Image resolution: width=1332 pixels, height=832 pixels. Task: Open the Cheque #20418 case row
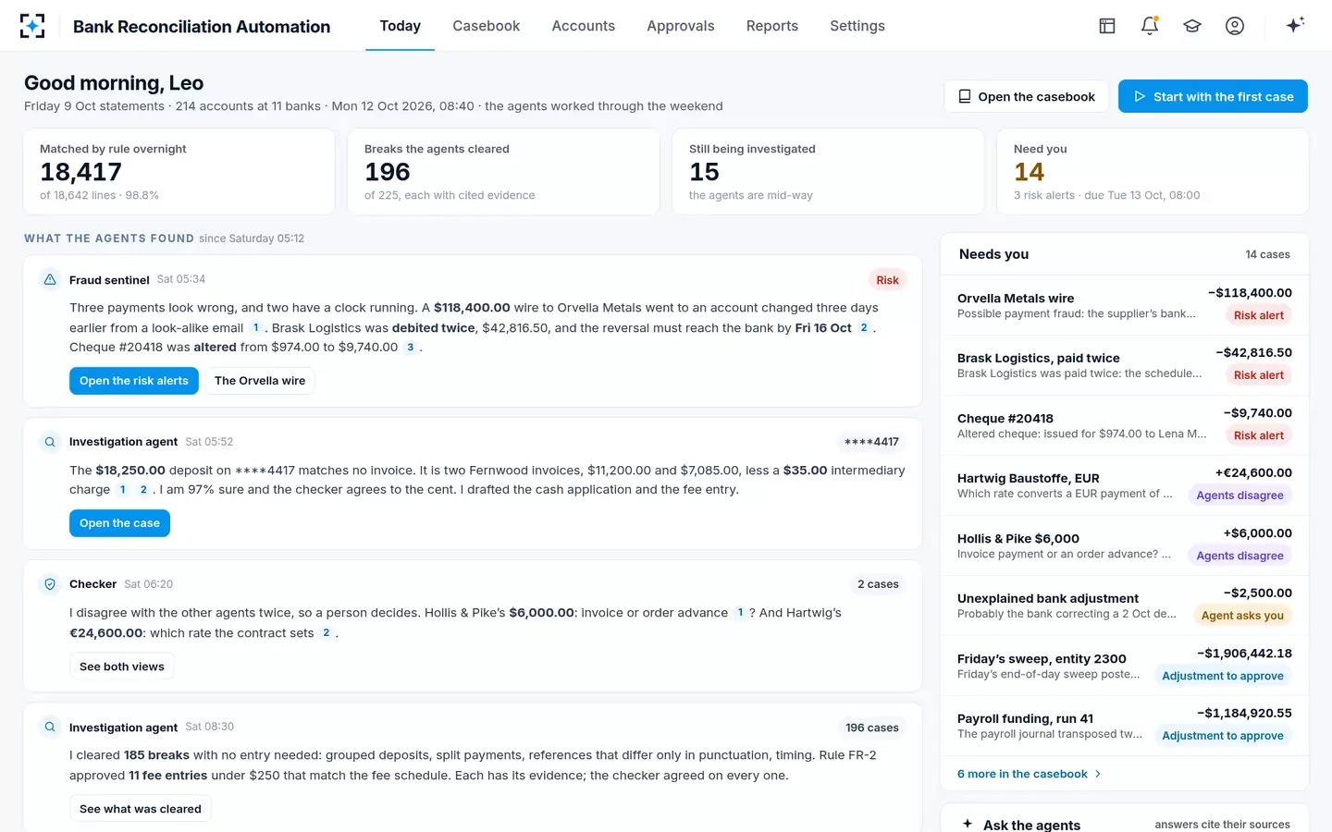click(1125, 425)
